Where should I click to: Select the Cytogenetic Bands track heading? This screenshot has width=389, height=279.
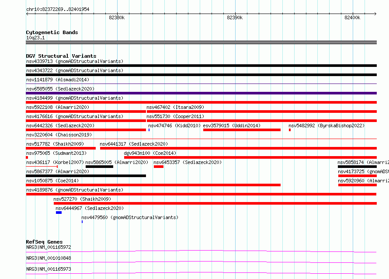click(52, 32)
